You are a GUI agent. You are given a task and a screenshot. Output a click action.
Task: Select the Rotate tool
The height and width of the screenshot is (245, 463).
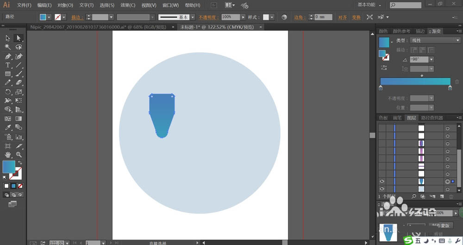click(x=8, y=92)
